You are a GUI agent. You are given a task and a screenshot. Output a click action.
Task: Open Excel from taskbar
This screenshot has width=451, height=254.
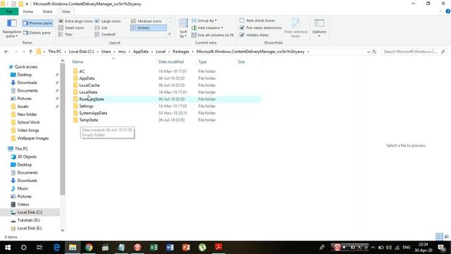click(154, 248)
